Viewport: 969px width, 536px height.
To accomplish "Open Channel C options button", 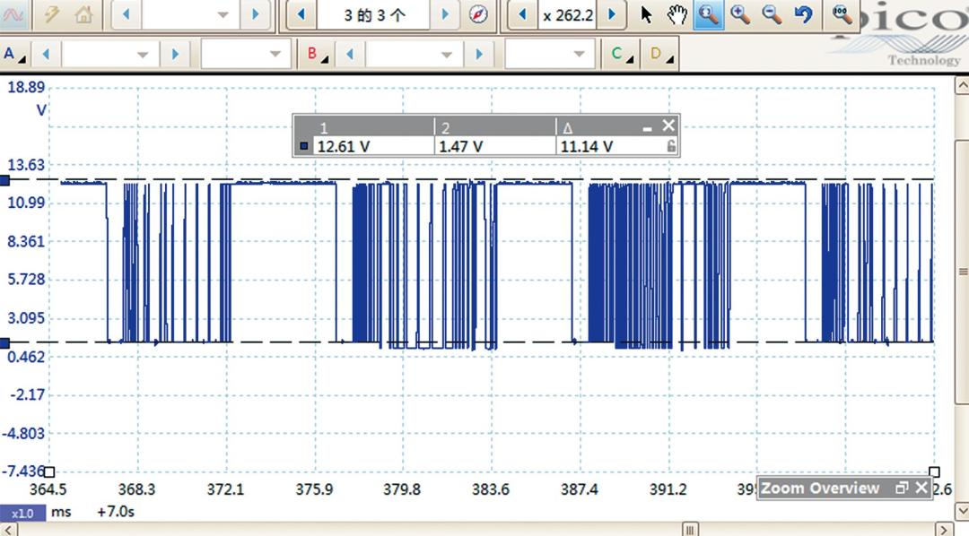I will coord(620,55).
